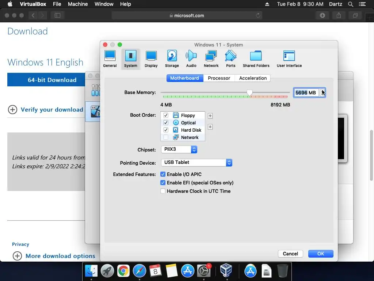Uncheck Floppy in Boot Order
Screen dimensions: 374x281
166,115
